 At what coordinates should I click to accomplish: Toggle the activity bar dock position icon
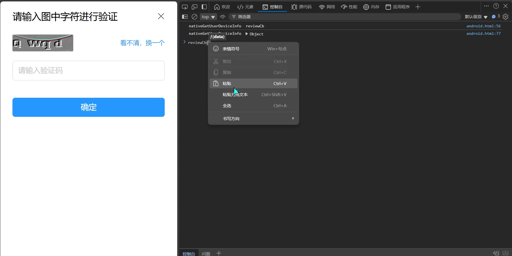[204, 7]
